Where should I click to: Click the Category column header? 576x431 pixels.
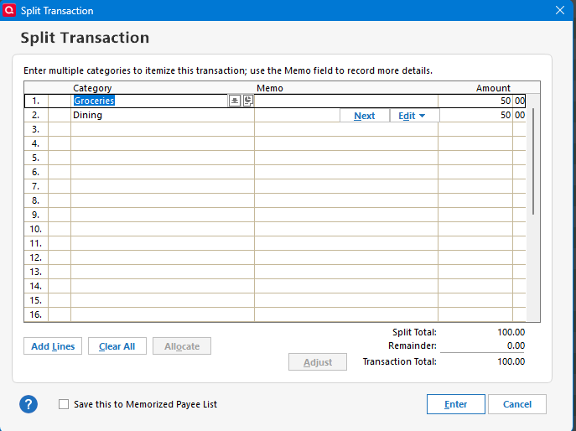point(92,88)
